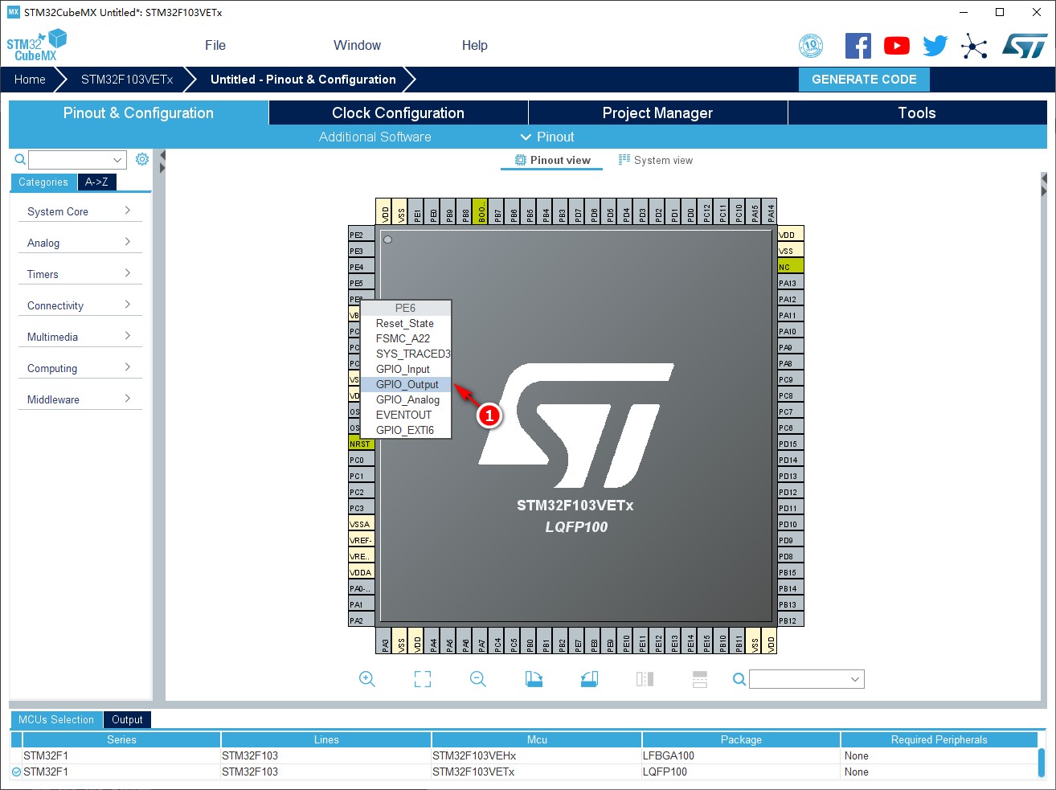This screenshot has height=790, width=1056.
Task: Zoom out on the pinout view
Action: 477,679
